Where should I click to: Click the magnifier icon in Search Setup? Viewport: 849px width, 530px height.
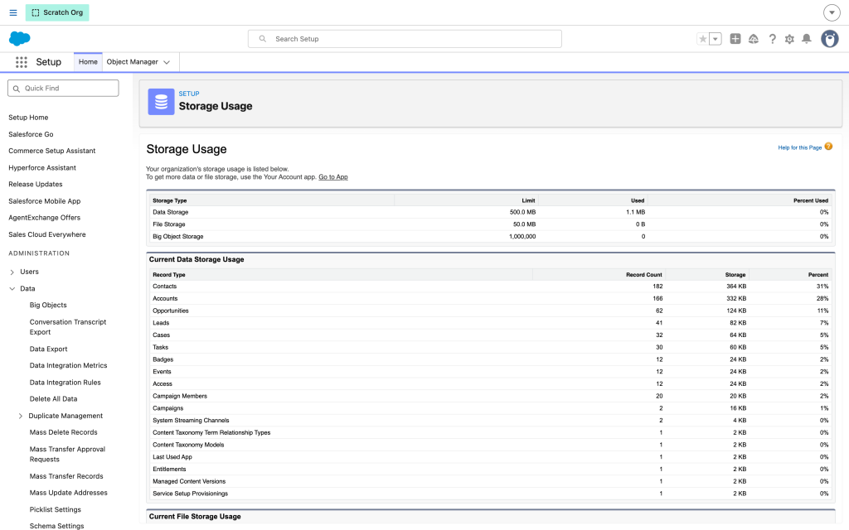tap(263, 39)
